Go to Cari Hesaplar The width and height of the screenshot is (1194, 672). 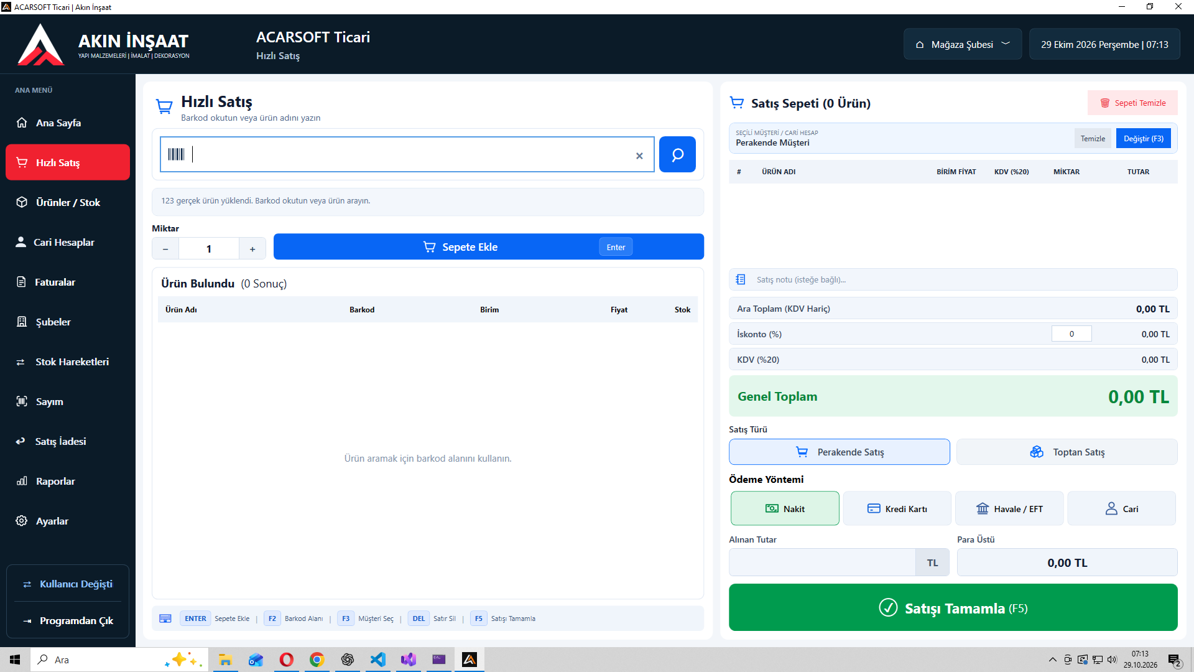[68, 242]
